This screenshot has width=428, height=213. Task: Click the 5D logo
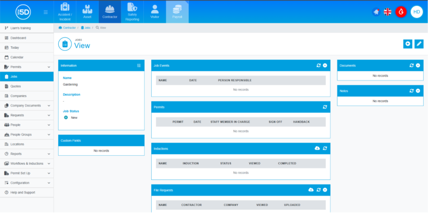pyautogui.click(x=23, y=12)
